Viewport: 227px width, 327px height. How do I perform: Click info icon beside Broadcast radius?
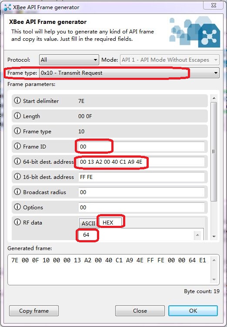17,192
